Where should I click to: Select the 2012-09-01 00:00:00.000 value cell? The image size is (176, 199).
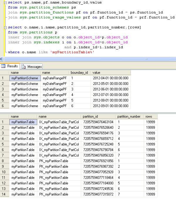point(111,106)
